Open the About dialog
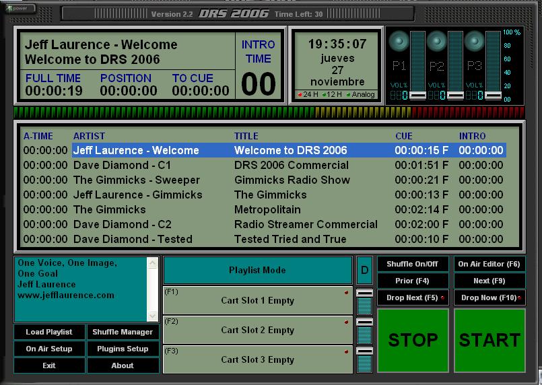The image size is (542, 385). (x=123, y=365)
